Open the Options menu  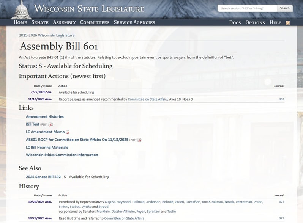pyautogui.click(x=255, y=23)
